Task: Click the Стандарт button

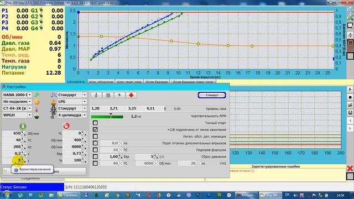Action: 212,95
